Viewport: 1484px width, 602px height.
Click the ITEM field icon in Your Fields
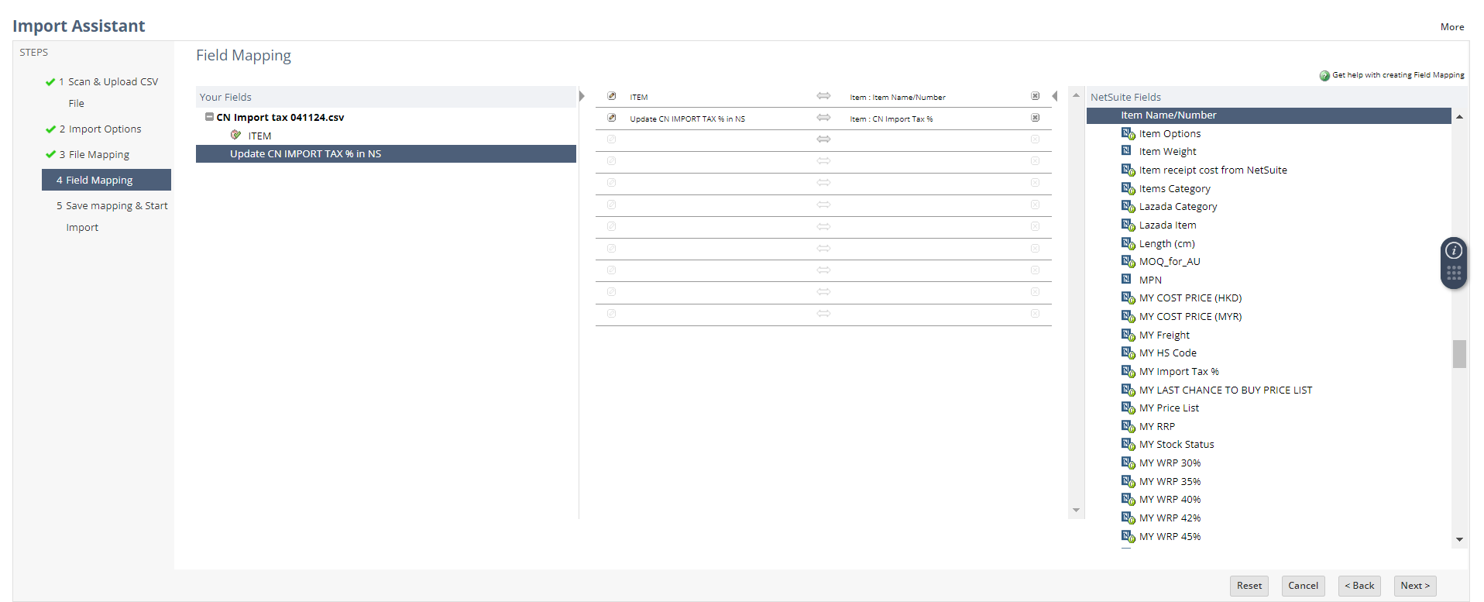[x=236, y=135]
